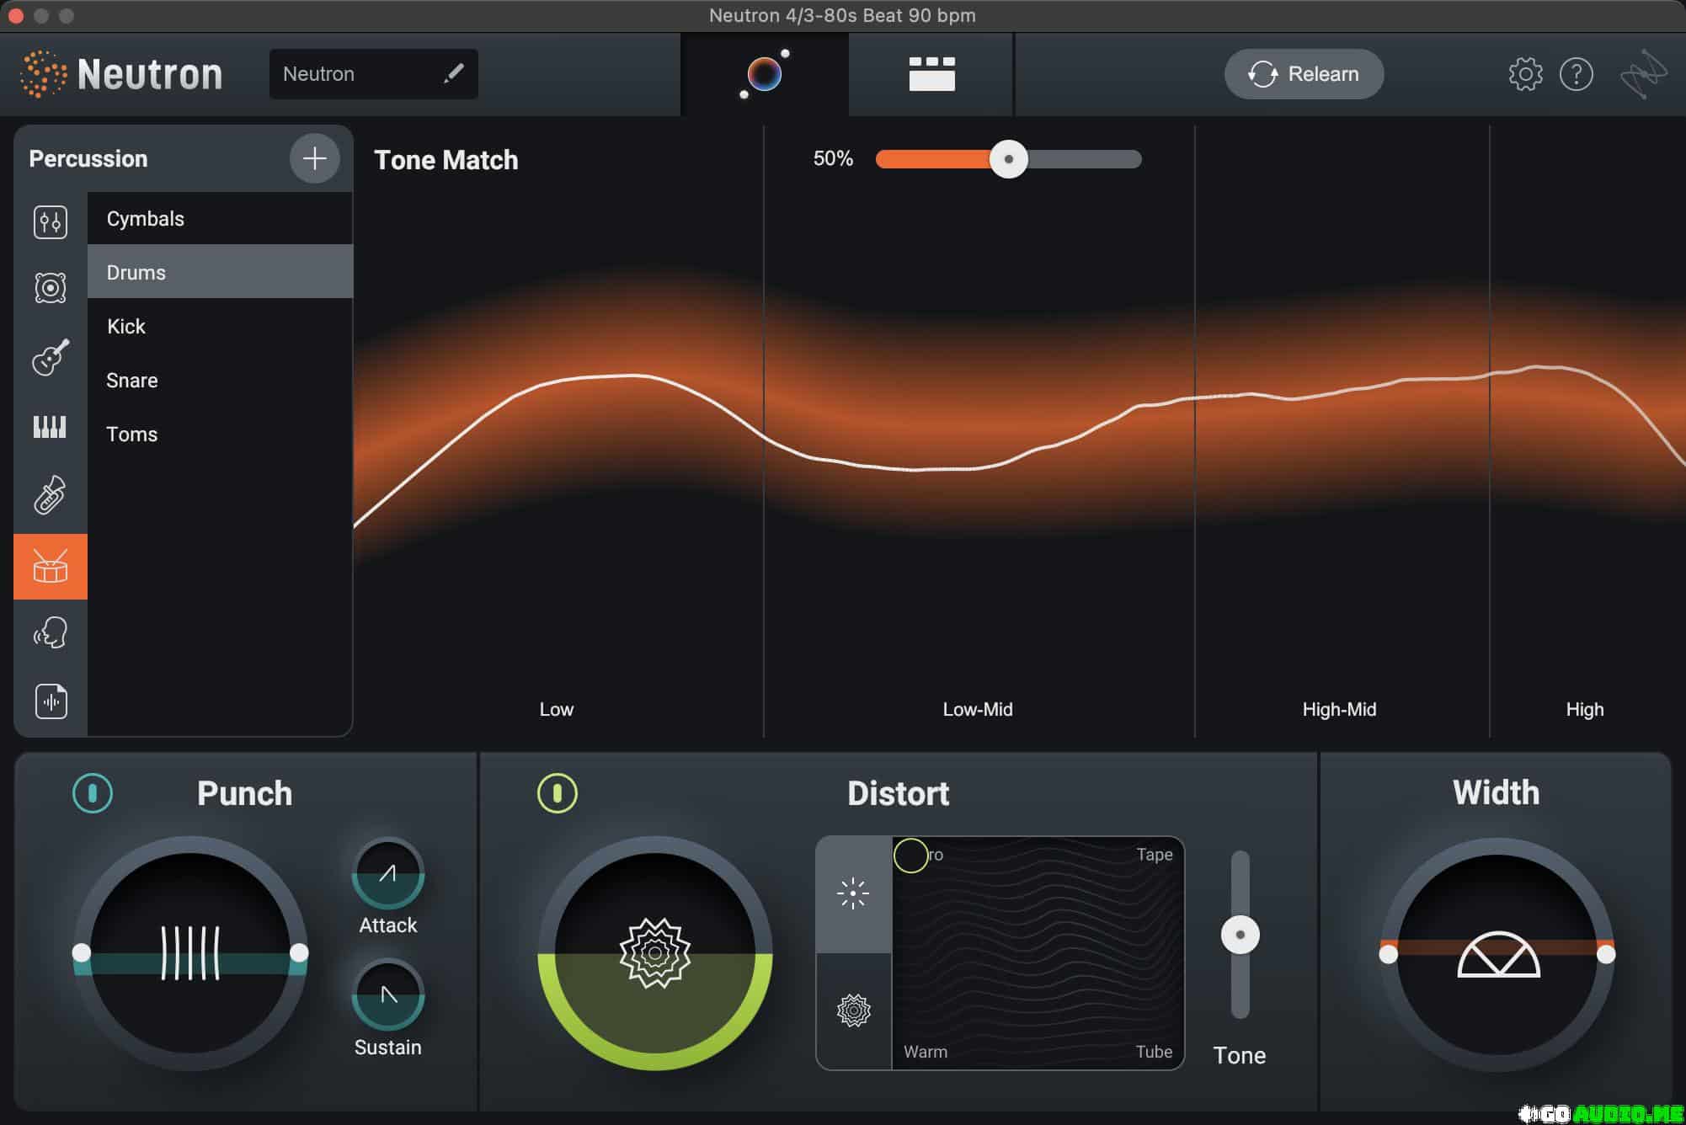Click the yellow distortion XY pad puck
This screenshot has width=1686, height=1125.
pos(910,856)
